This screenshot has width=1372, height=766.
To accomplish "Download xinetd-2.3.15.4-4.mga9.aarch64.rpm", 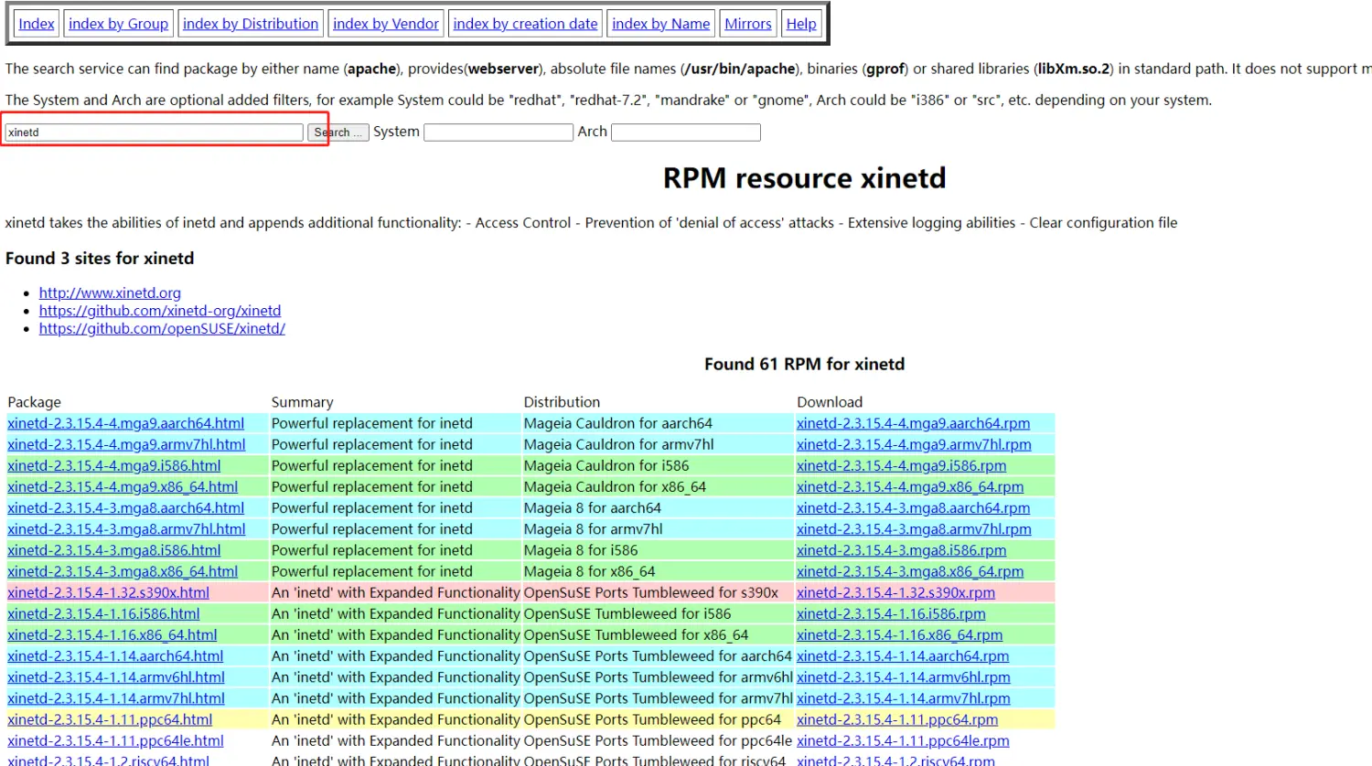I will click(x=913, y=423).
